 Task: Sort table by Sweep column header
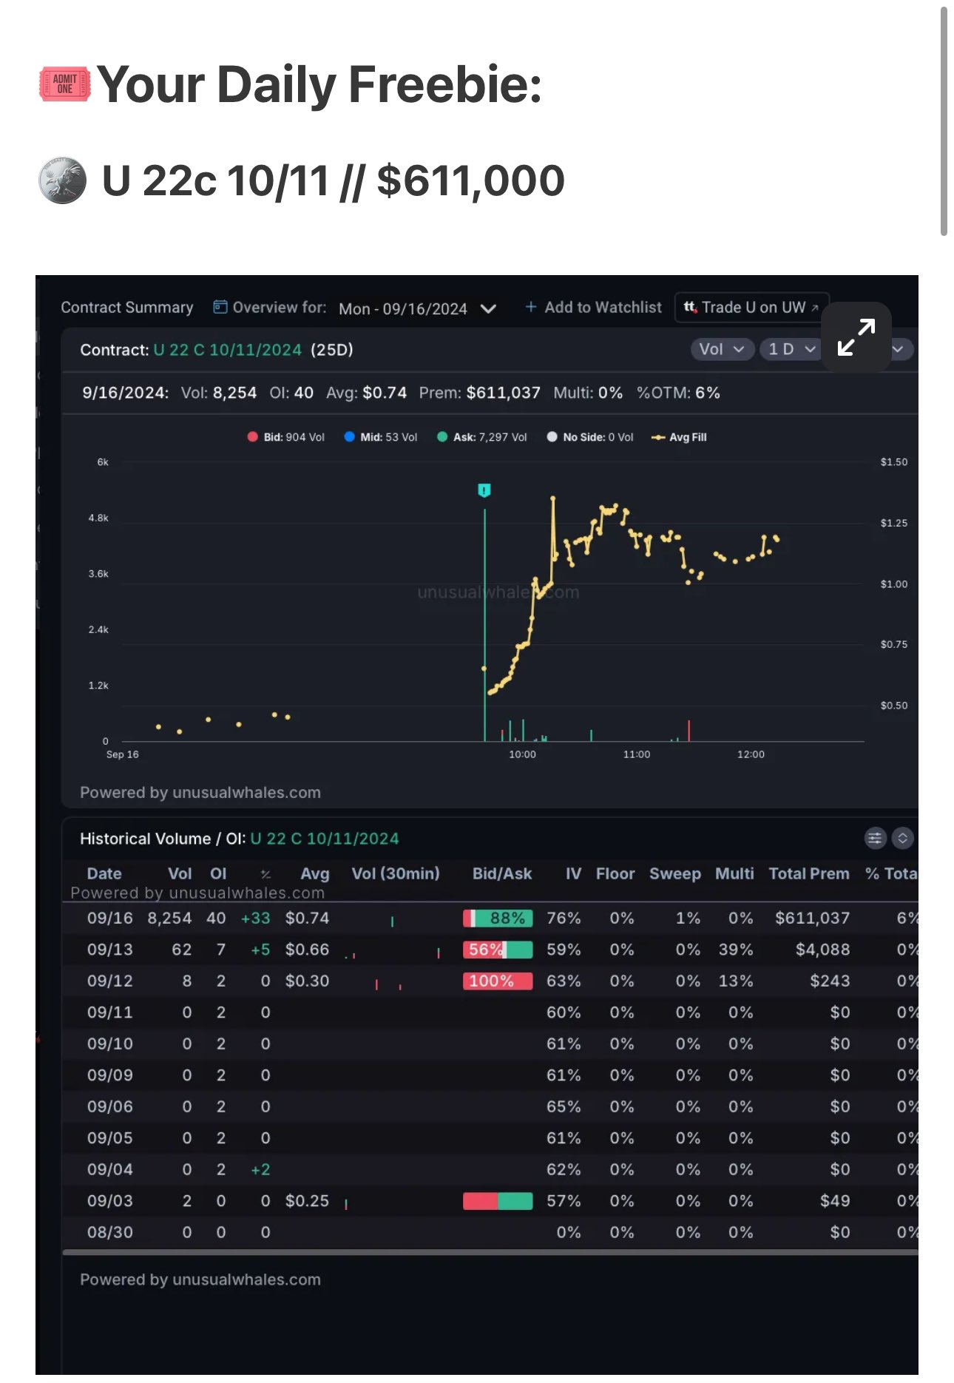(x=675, y=873)
